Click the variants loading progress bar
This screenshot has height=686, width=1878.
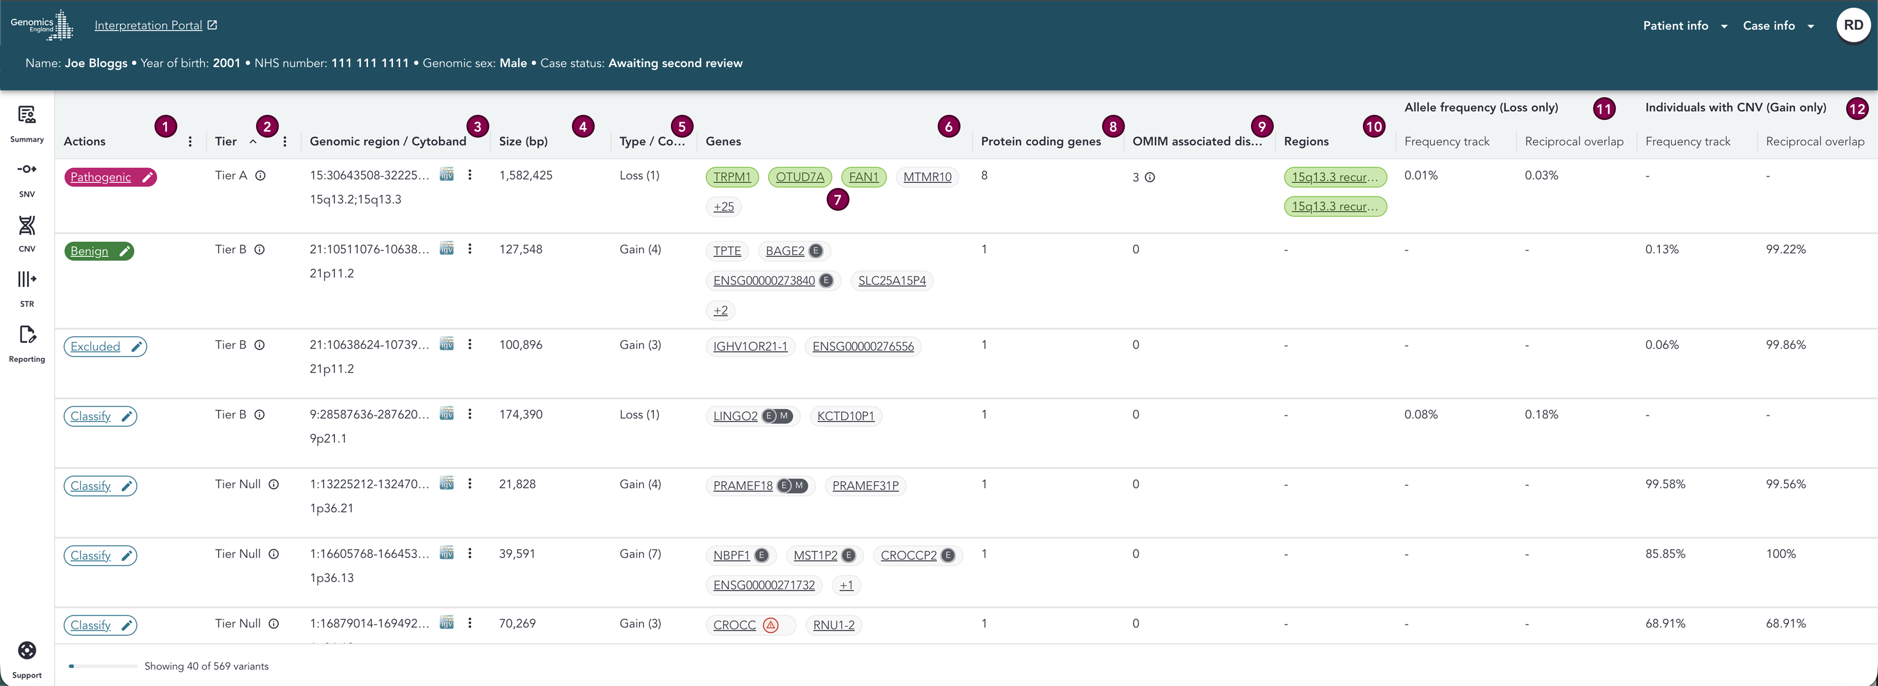[103, 666]
